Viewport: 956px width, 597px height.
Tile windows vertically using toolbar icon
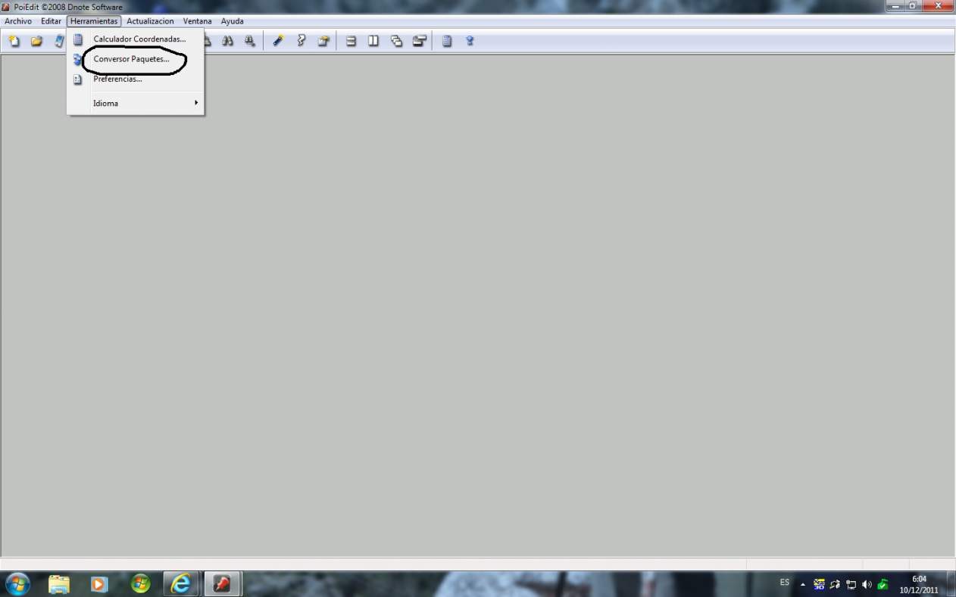pos(373,41)
